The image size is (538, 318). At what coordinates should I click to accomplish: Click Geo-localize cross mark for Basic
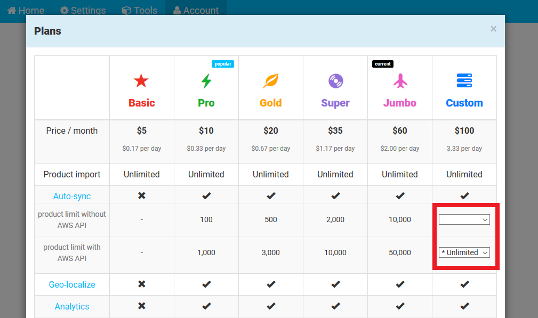[142, 284]
